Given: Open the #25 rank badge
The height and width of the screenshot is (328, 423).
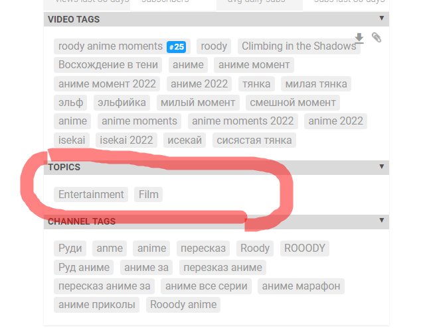Looking at the screenshot, I should (x=177, y=47).
